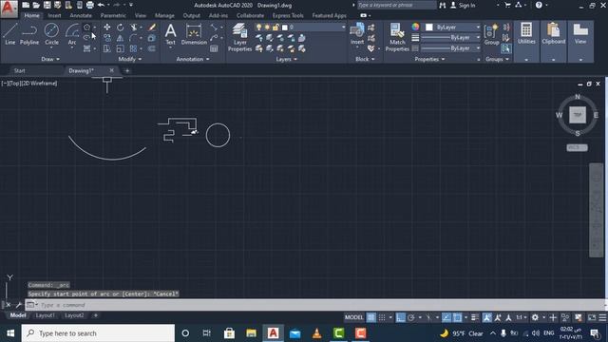
Task: Toggle object snap tracking in status bar
Action: pyautogui.click(x=446, y=317)
